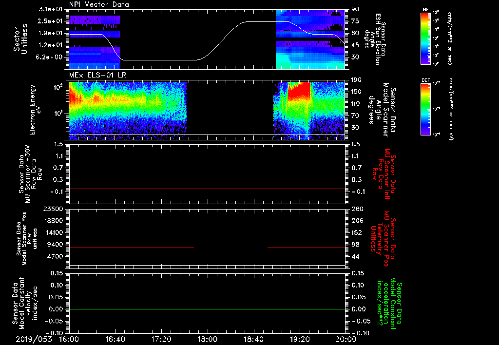Click the "DEF" label above color bar

(x=426, y=80)
